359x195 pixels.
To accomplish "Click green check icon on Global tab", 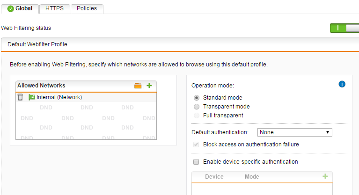I will [x=11, y=9].
